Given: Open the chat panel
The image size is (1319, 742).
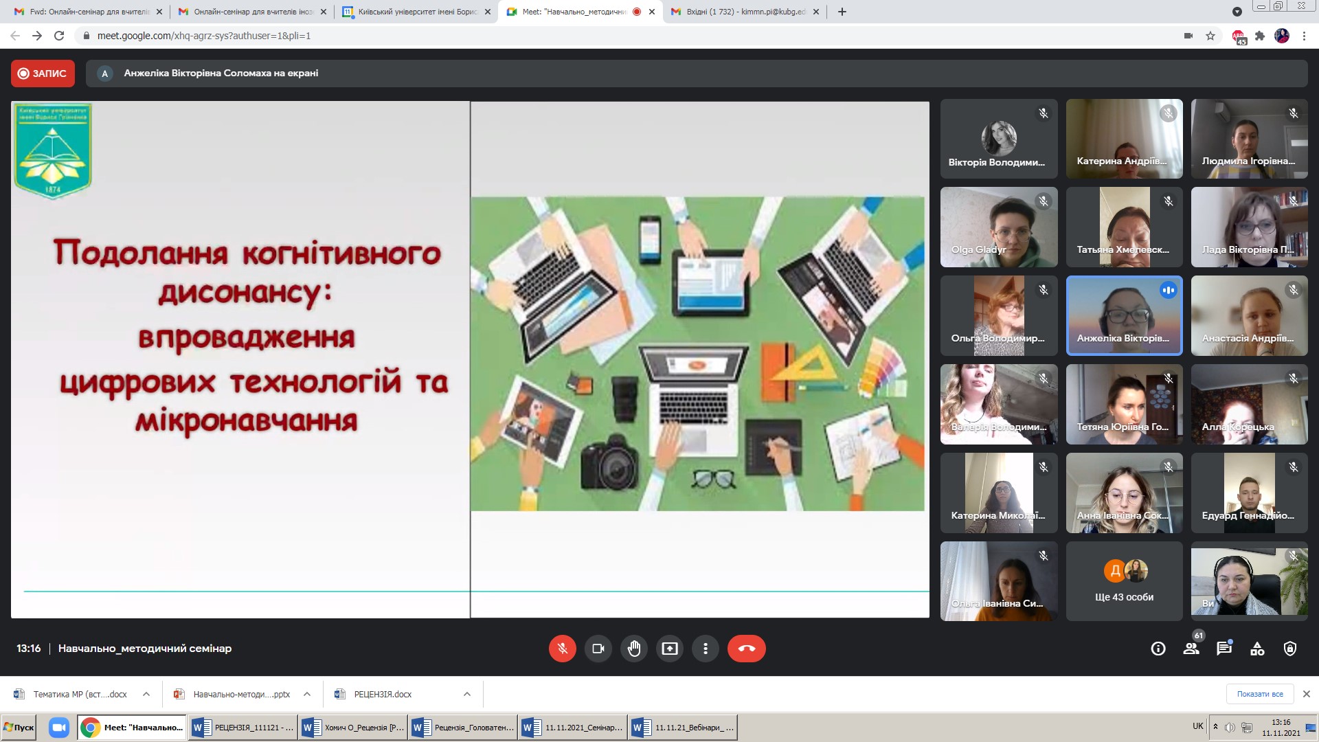Looking at the screenshot, I should point(1224,649).
